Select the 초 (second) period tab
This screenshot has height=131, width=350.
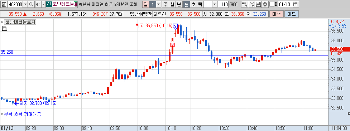click(x=193, y=4)
